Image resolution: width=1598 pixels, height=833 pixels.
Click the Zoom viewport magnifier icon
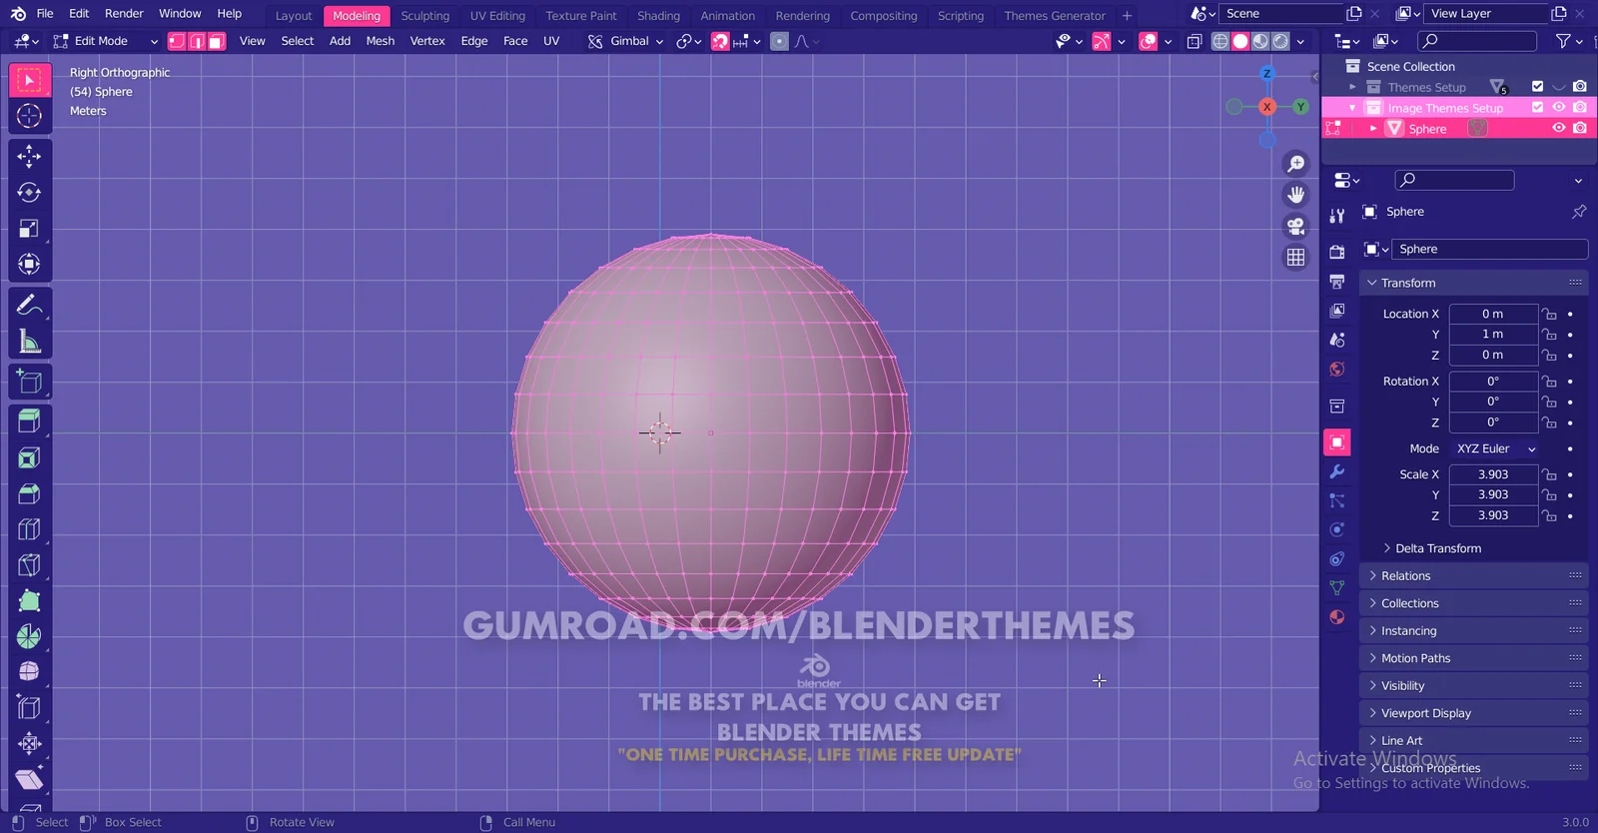coord(1295,164)
